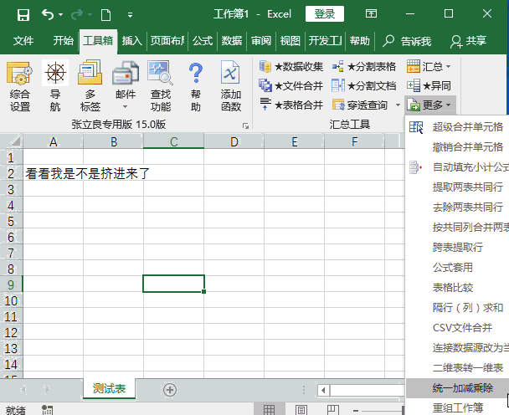
Task: Click the 导航 navigation wheel icon
Action: pos(55,75)
